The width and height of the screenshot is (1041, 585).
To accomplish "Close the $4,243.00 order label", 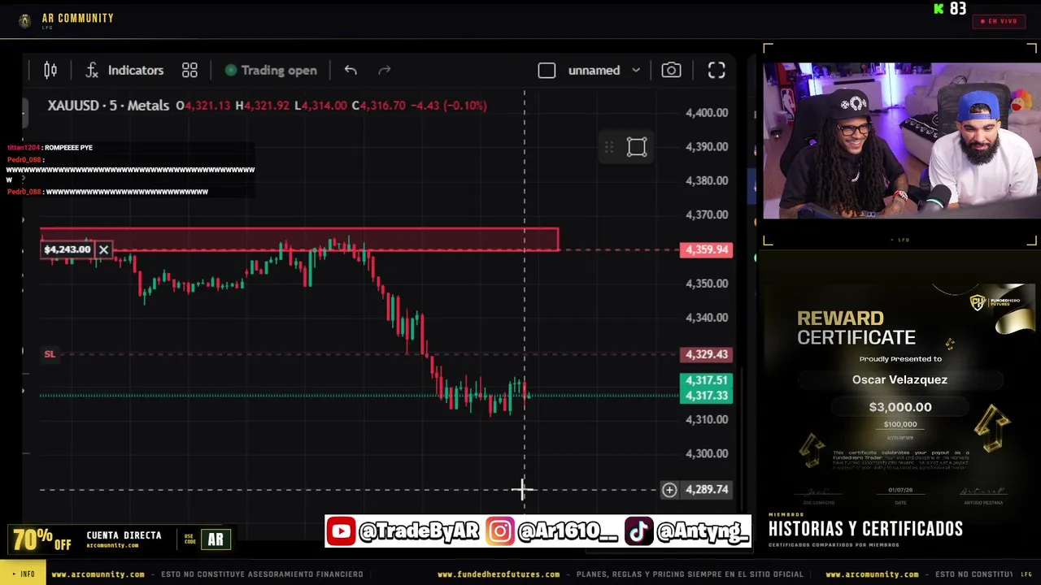I will point(103,249).
